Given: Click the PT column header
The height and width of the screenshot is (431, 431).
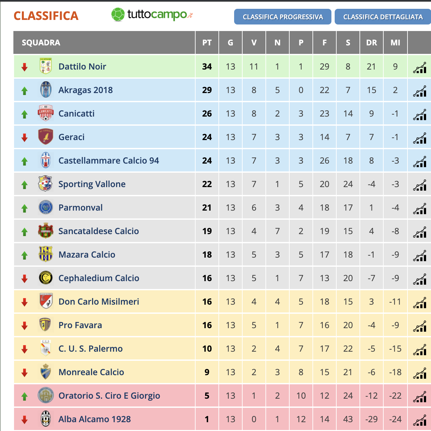Looking at the screenshot, I should (x=207, y=42).
